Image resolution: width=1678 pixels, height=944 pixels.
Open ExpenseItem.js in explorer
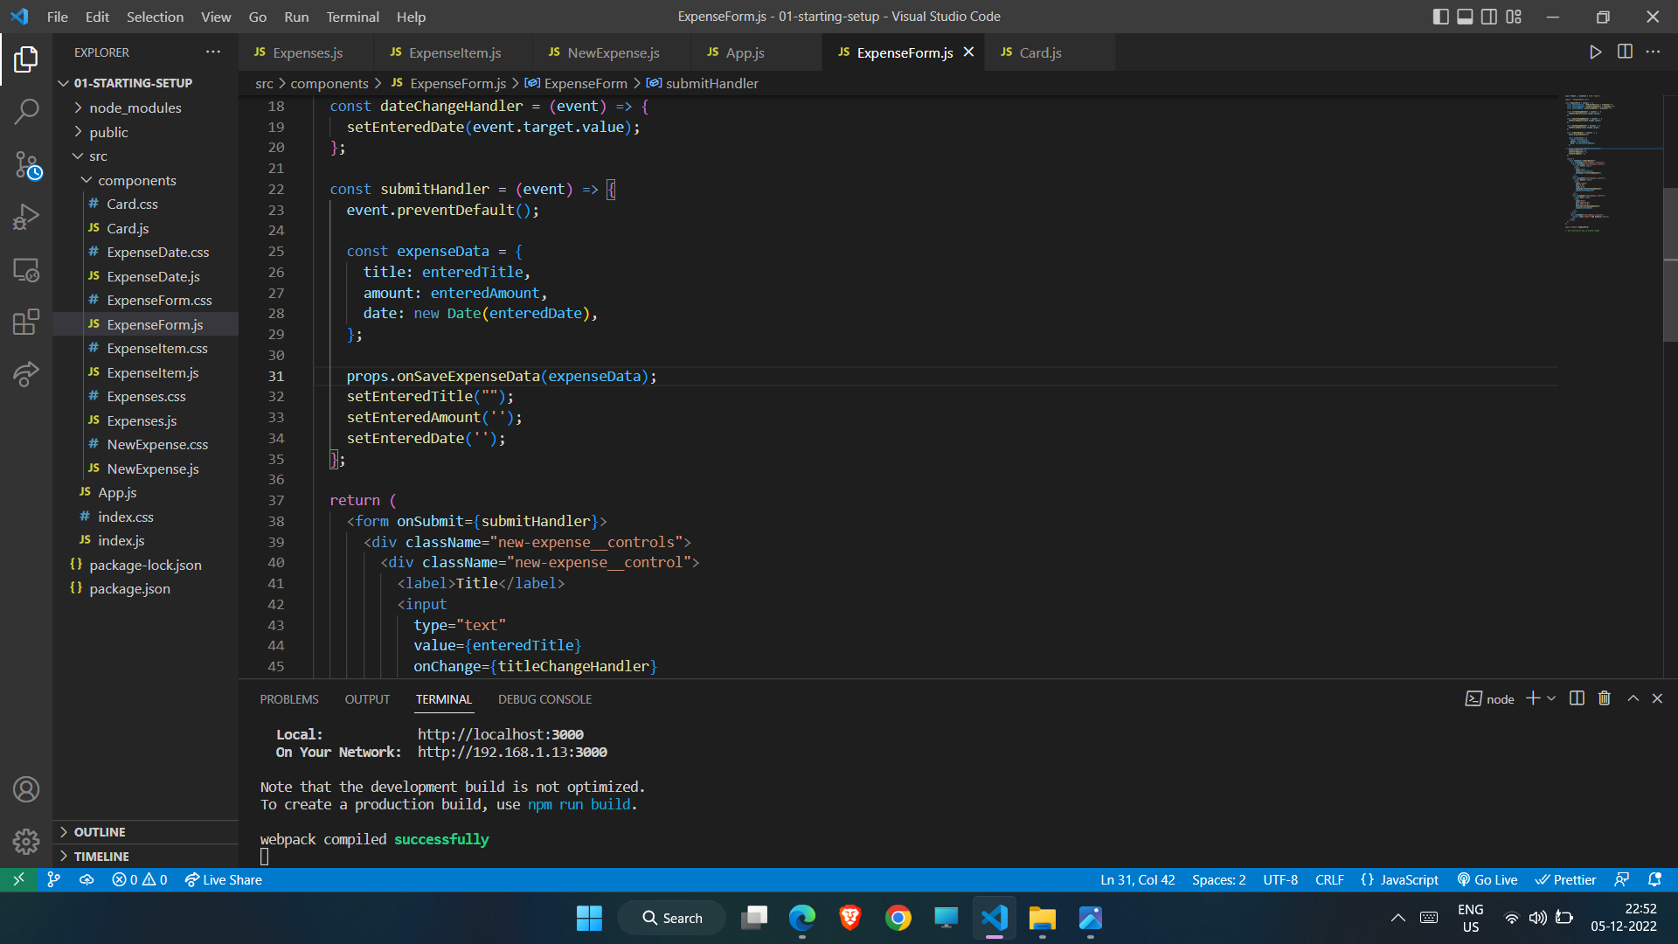(153, 372)
